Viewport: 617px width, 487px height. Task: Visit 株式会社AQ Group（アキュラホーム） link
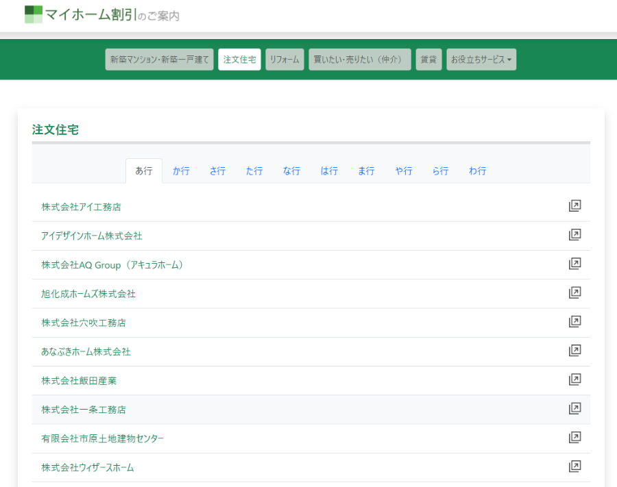112,265
